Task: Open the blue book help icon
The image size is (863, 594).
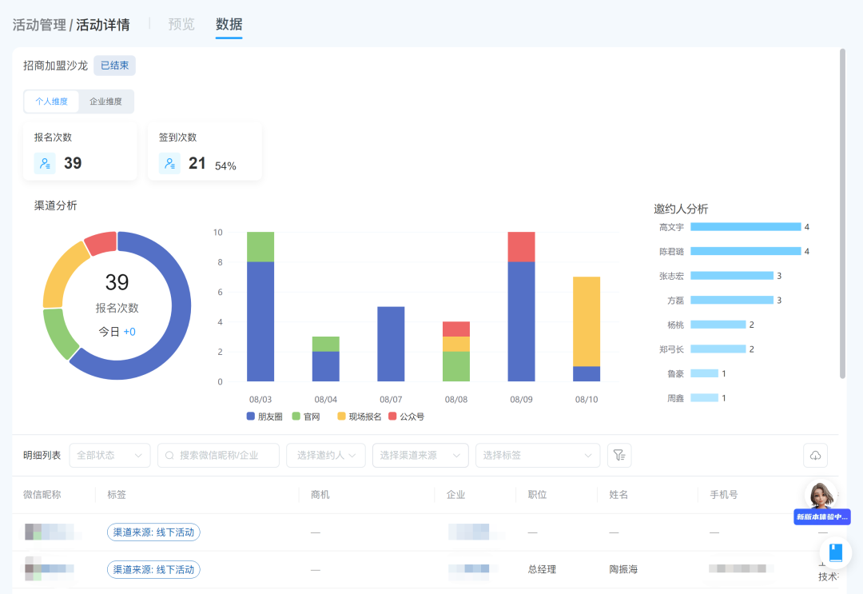Action: 836,552
